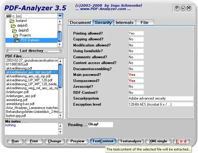Click the Javascript value field

[136, 87]
